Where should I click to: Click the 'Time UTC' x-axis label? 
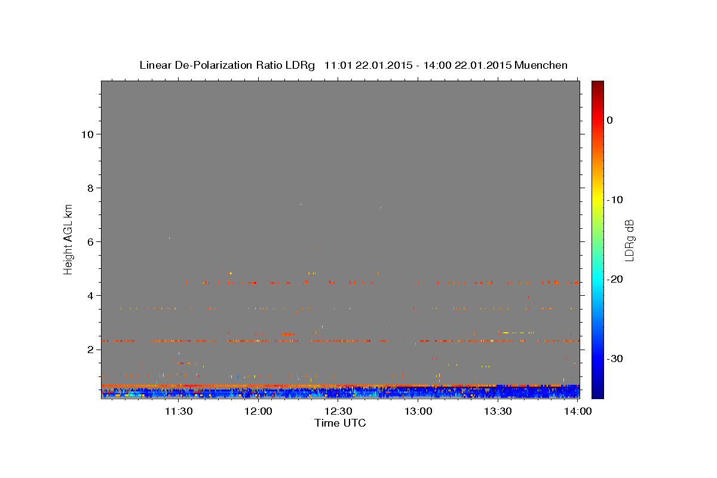340,423
